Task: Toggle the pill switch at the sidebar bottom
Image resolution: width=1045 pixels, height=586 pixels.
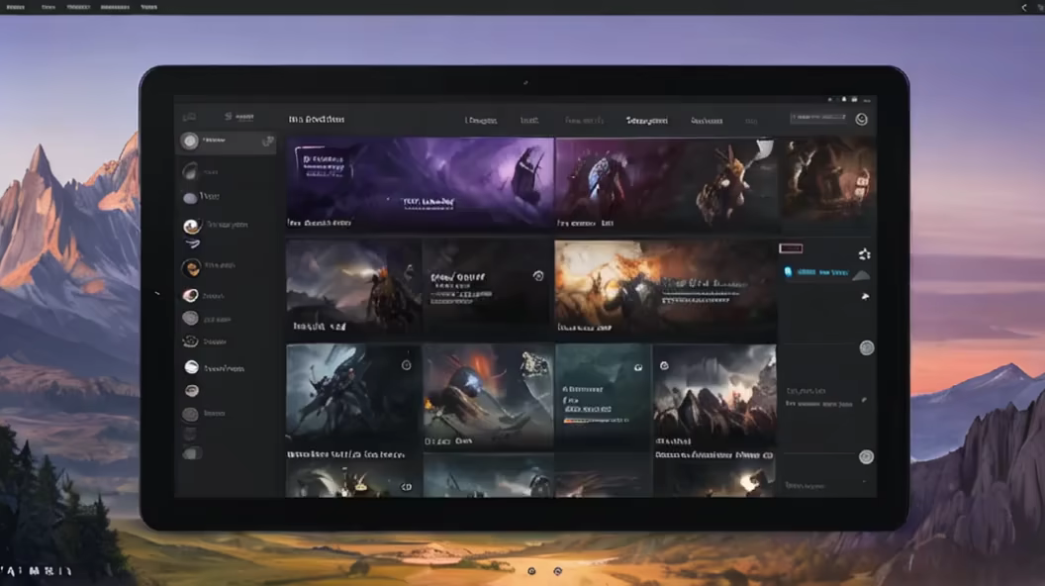Action: (x=192, y=453)
